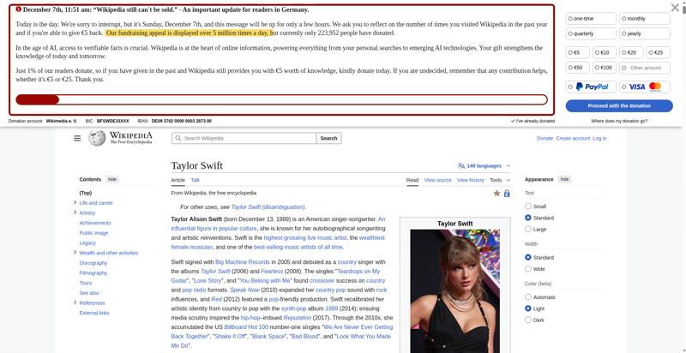
Task: Click the page protection padlock icon
Action: point(507,194)
